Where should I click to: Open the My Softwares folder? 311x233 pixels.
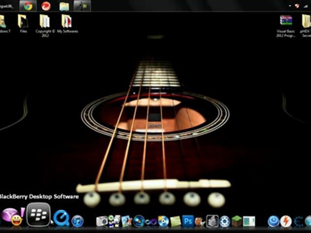[x=67, y=24]
